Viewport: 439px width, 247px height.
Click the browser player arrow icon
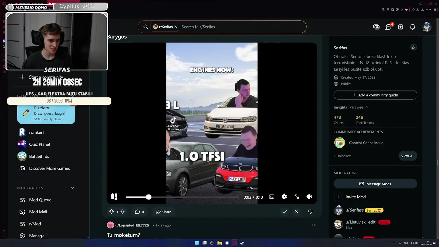402,10
